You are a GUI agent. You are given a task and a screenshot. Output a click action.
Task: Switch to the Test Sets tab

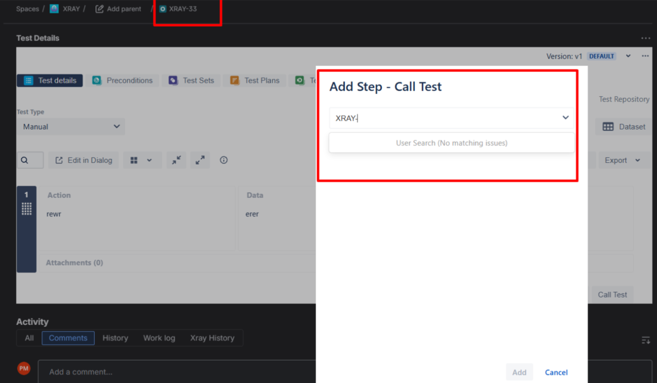(x=191, y=80)
